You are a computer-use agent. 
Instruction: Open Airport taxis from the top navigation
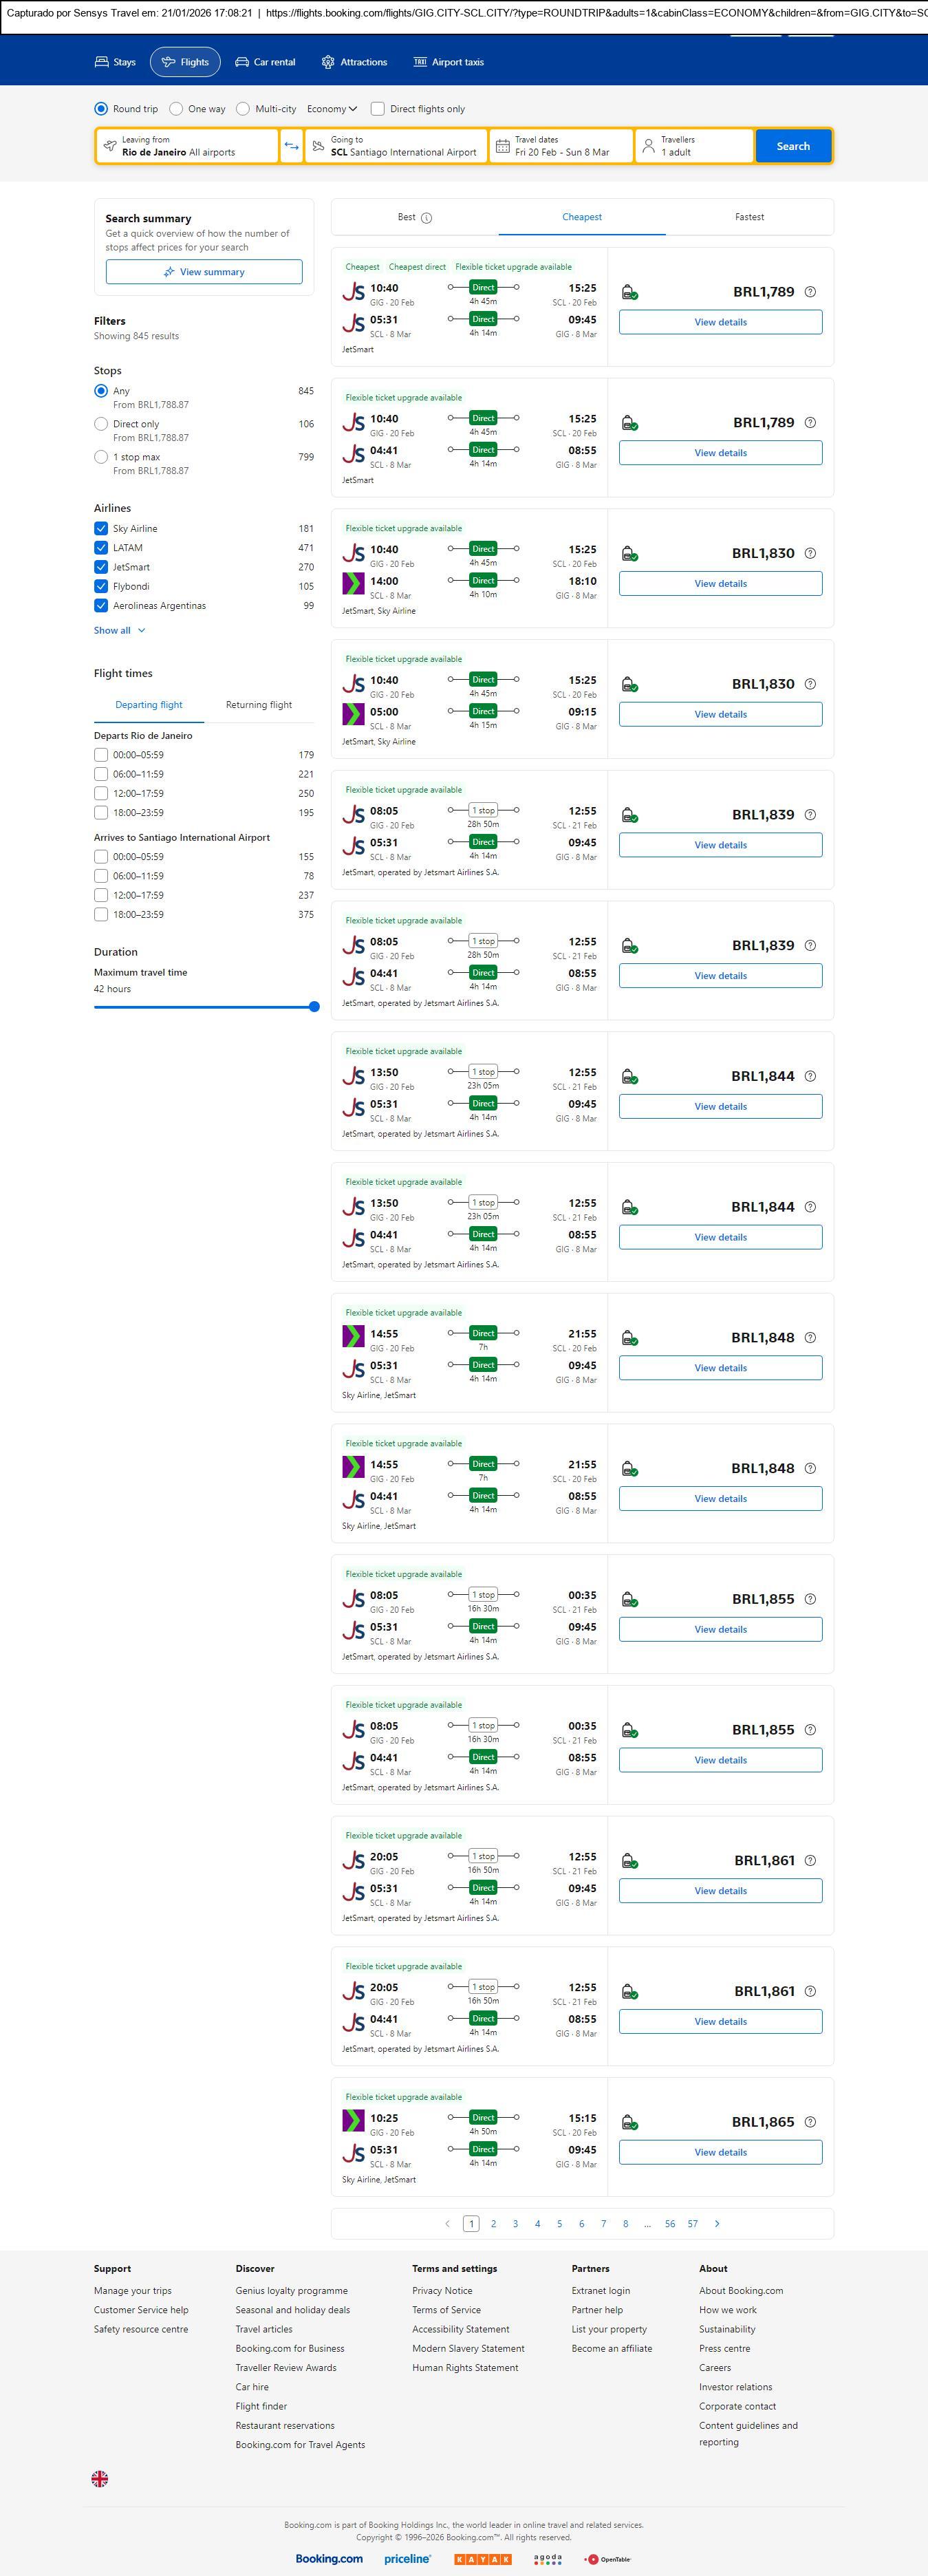[448, 62]
